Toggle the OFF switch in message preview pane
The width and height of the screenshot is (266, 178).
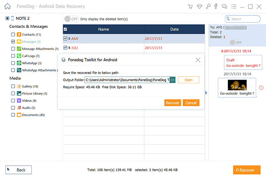[x=236, y=43]
